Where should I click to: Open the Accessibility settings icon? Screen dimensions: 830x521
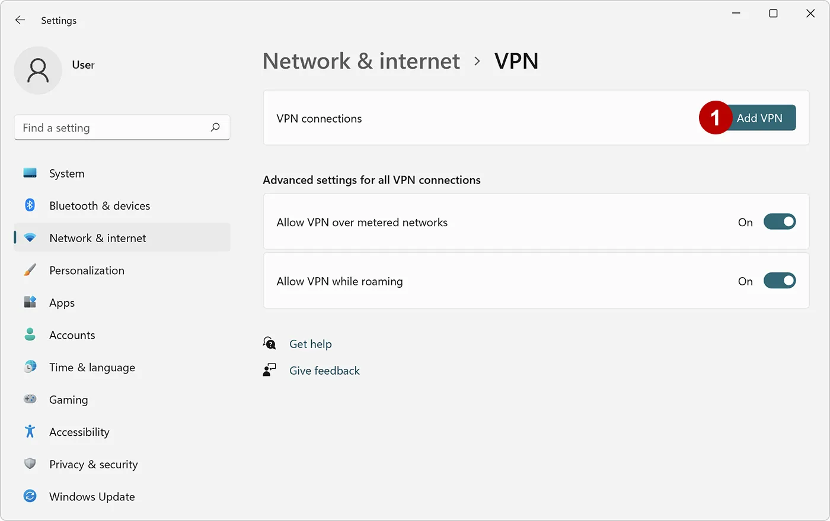pyautogui.click(x=30, y=432)
